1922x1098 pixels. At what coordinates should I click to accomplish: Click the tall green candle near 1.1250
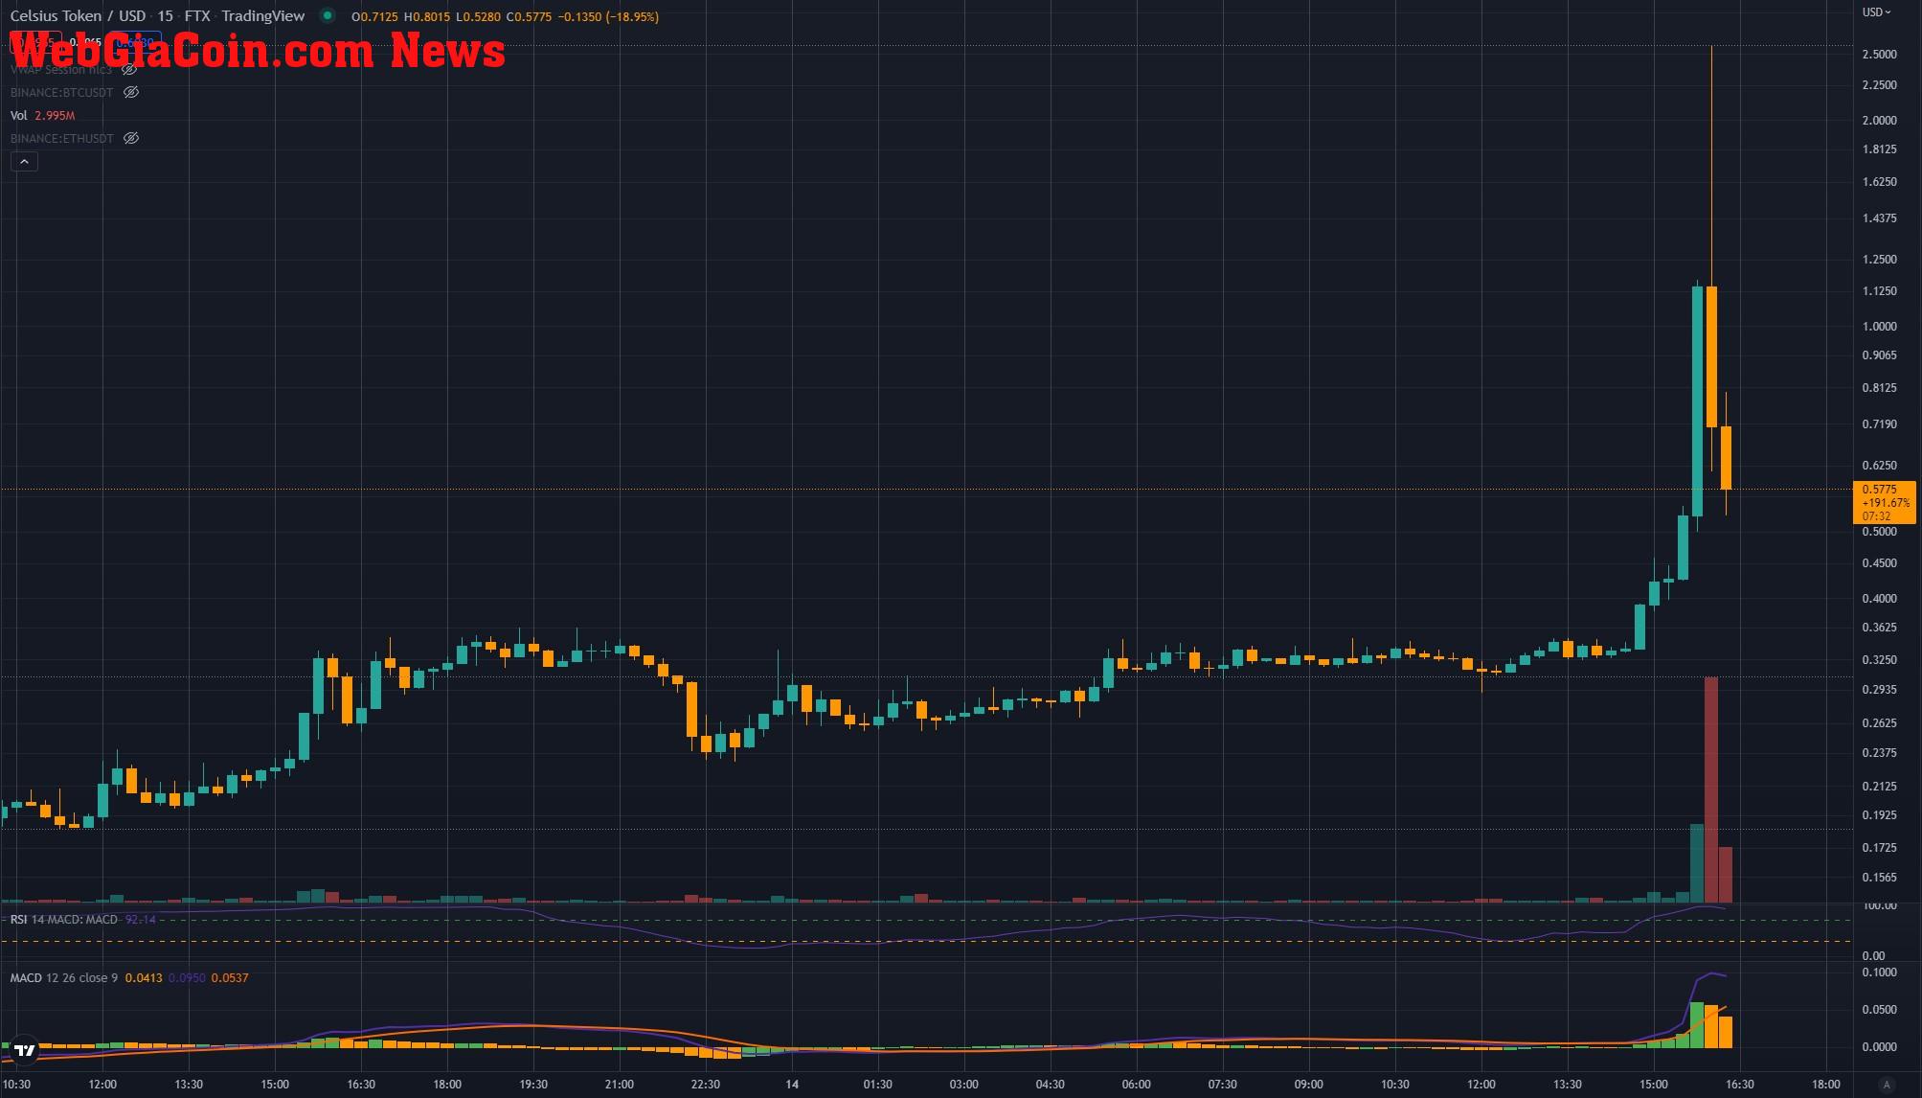[x=1697, y=400]
